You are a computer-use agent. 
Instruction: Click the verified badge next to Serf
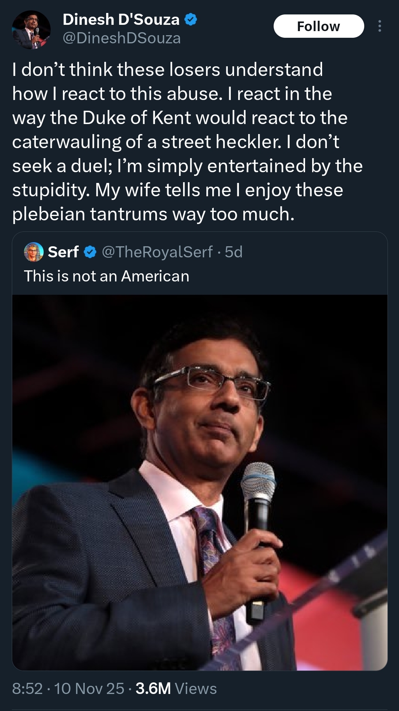tap(90, 252)
